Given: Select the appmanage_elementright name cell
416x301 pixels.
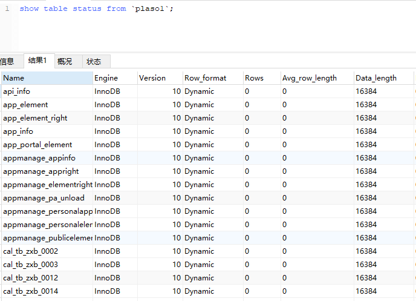Looking at the screenshot, I should [47, 185].
